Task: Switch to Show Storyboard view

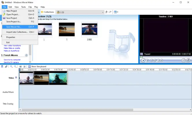Action: pyautogui.click(x=37, y=67)
